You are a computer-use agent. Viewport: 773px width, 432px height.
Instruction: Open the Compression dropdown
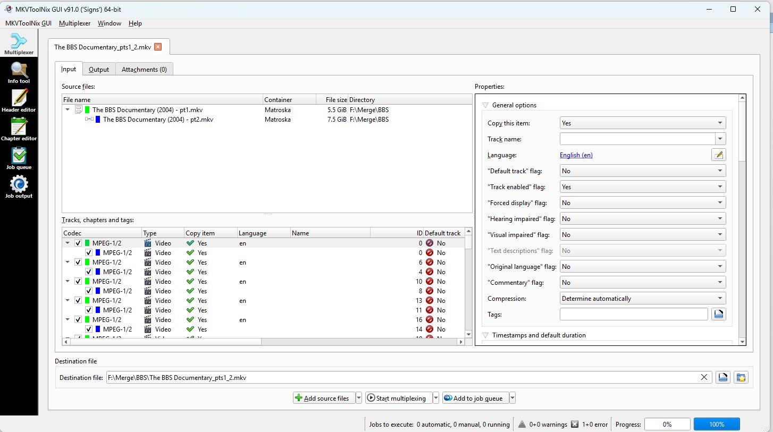[x=642, y=299]
